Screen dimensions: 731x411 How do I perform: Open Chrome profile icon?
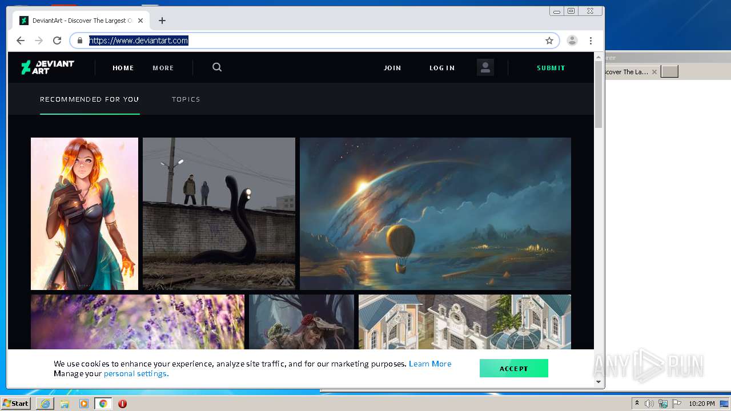572,41
